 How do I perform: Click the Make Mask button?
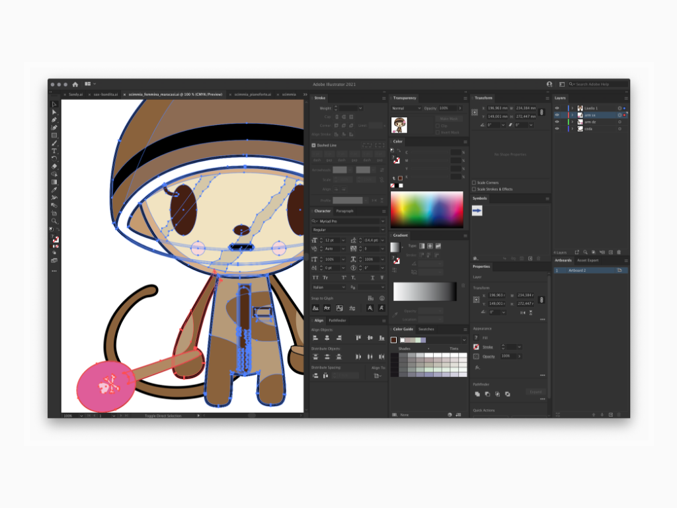449,119
